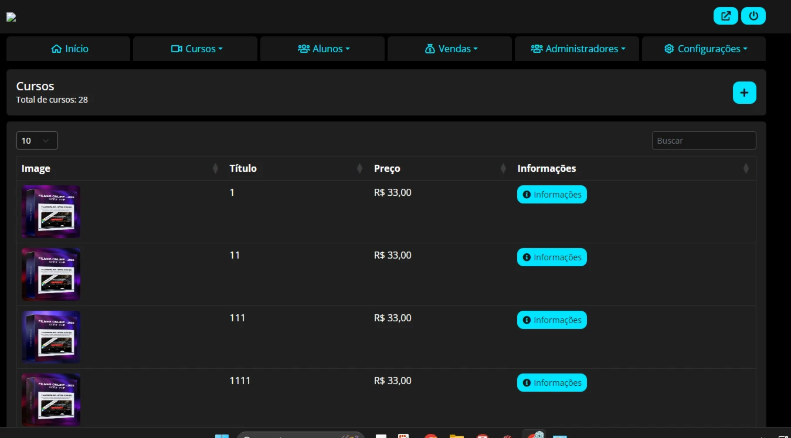Open the Vendas dropdown menu
The height and width of the screenshot is (438, 791).
click(x=450, y=49)
